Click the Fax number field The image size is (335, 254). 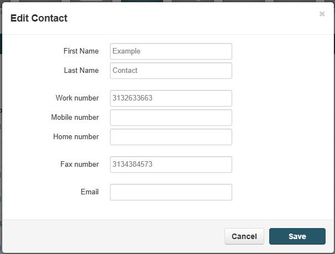tap(171, 165)
